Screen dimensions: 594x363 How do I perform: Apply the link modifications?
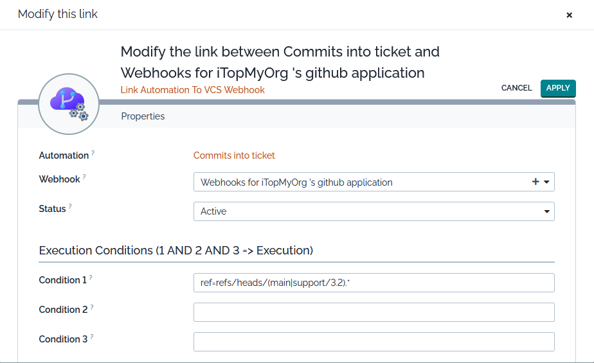tap(558, 88)
